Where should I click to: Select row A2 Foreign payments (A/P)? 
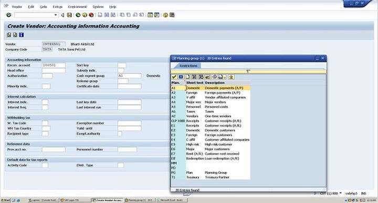coord(211,93)
